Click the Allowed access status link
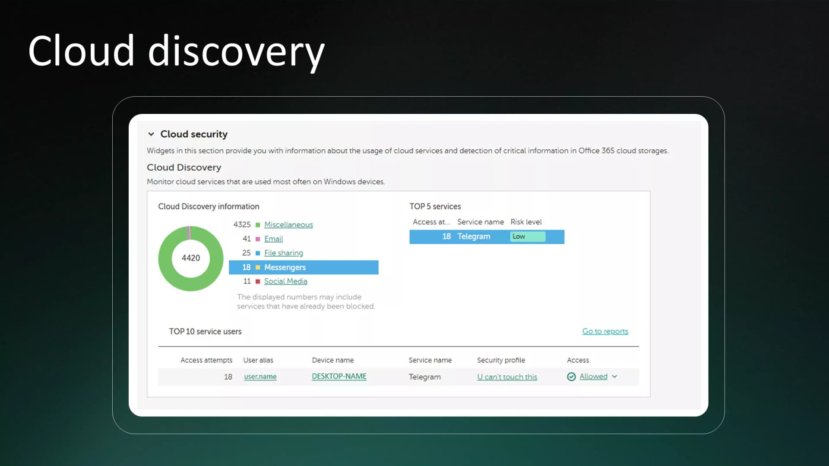 coord(593,376)
